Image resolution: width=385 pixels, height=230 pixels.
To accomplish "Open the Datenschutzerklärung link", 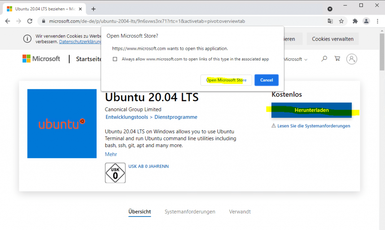I will [x=80, y=42].
